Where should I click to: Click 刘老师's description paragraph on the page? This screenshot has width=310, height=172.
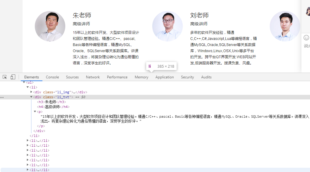[x=223, y=48]
